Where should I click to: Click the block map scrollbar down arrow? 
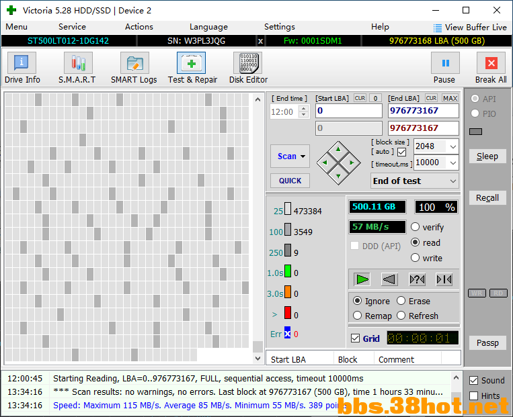click(x=258, y=359)
